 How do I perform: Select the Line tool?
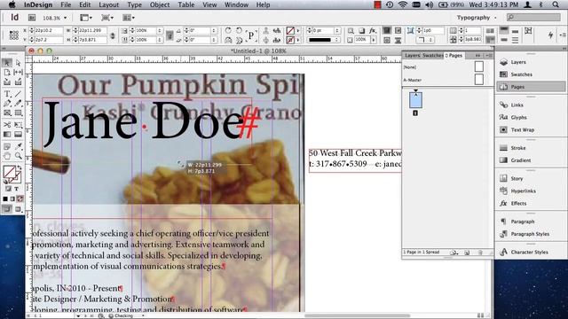[18, 94]
